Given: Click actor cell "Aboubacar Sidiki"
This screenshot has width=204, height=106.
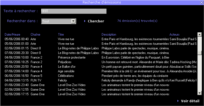Looking at the screenshot, I should point(183,67).
